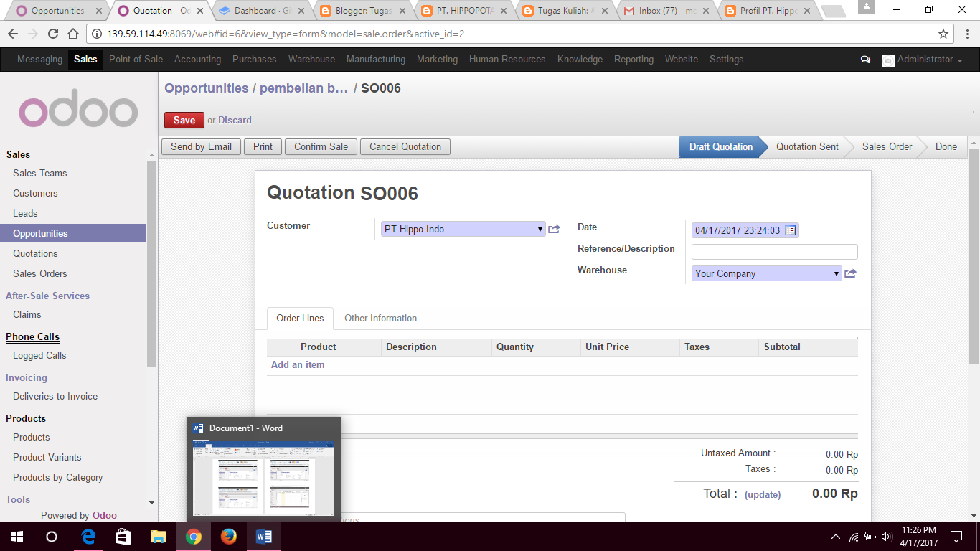Open the Warehouse dropdown showing Your Company
980x551 pixels.
(766, 273)
